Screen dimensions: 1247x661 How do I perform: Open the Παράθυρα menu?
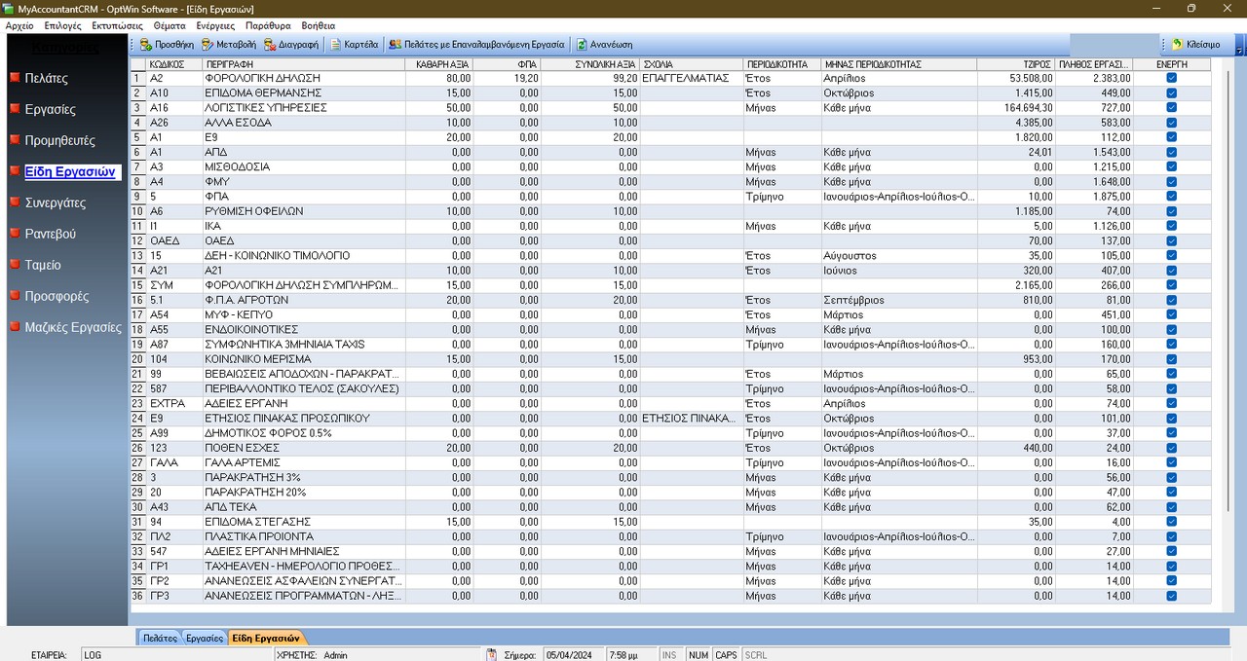(x=267, y=25)
